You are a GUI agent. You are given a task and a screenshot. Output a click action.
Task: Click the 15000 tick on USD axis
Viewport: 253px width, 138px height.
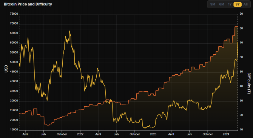(x=14, y=130)
